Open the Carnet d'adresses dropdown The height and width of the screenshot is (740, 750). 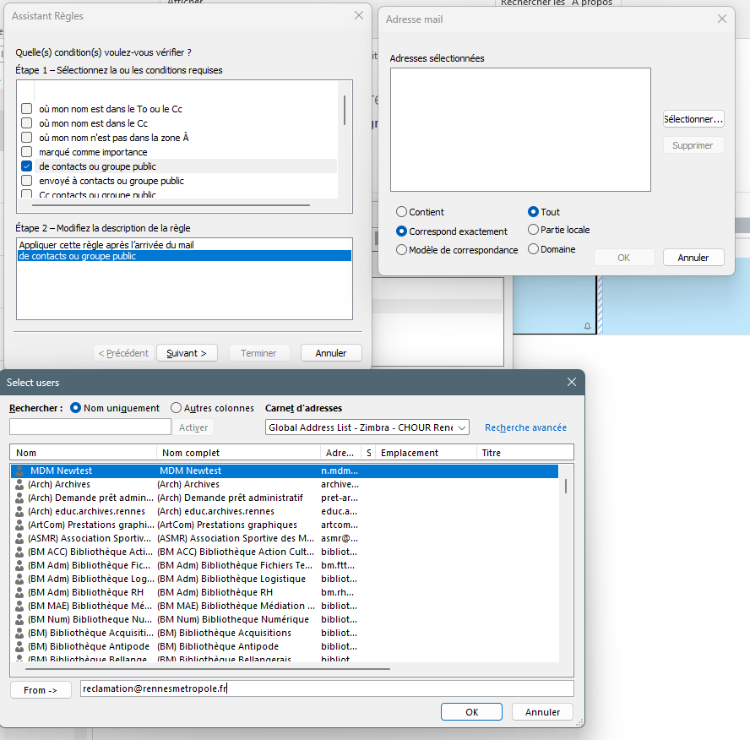point(461,427)
